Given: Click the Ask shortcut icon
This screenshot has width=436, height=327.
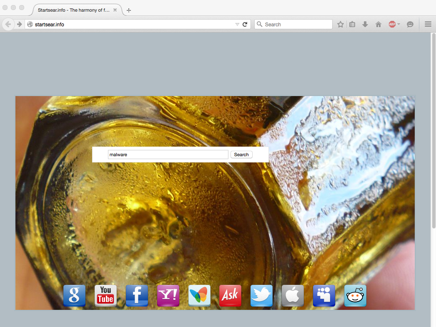Looking at the screenshot, I should point(230,296).
